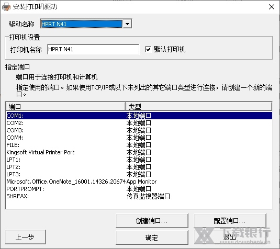Image resolution: width=280 pixels, height=249 pixels.
Task: Select the PORTPROMPT: port row
Action: [x=139, y=189]
